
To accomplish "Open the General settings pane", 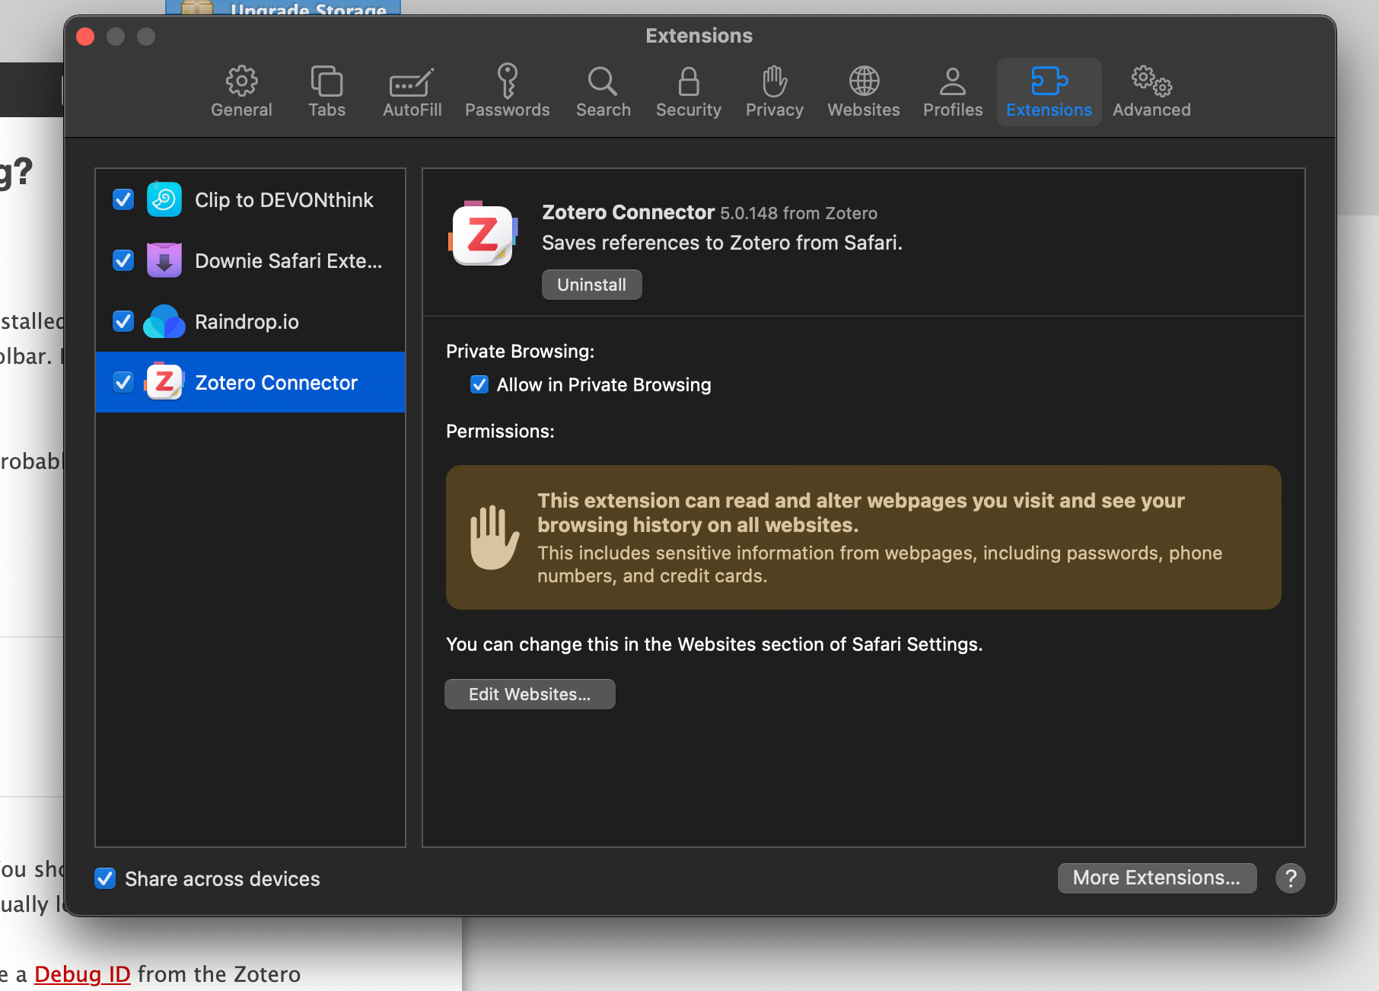I will (x=241, y=92).
